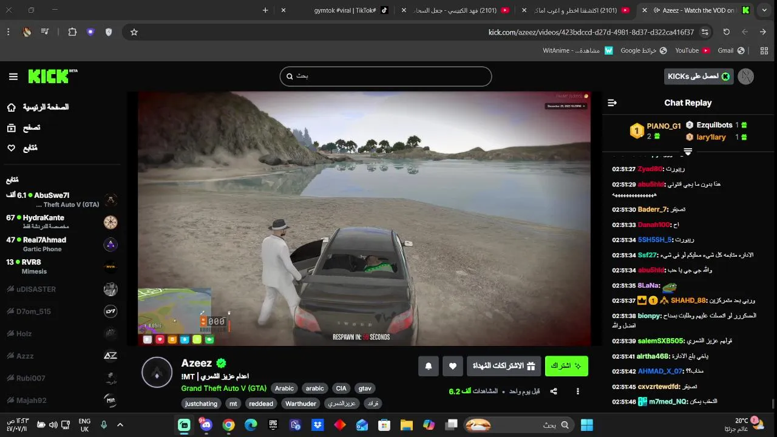
Task: Click the green اشتراك subscribe button
Action: click(x=566, y=366)
